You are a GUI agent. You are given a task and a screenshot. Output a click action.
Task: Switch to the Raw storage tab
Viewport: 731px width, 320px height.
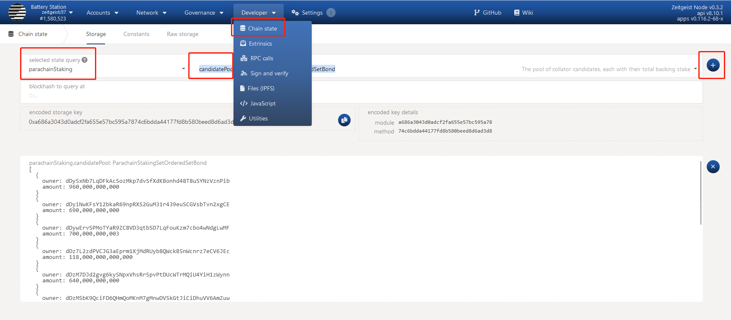coord(182,34)
